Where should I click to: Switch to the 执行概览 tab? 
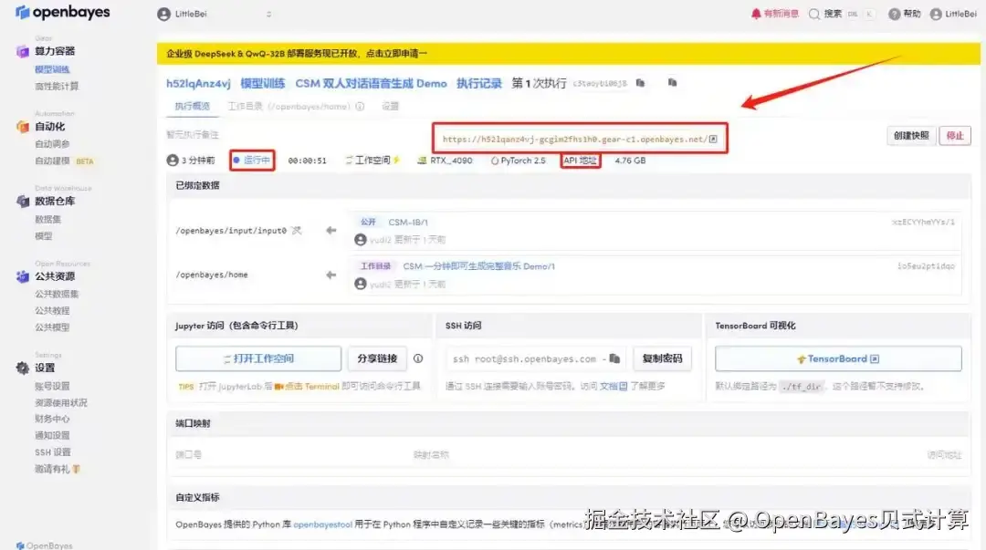click(x=193, y=106)
